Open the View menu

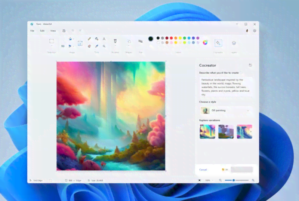[x=53, y=31]
